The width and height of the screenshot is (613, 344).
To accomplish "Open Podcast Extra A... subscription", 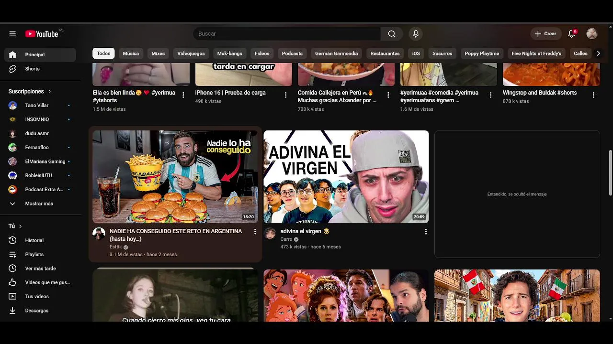I will pos(40,189).
